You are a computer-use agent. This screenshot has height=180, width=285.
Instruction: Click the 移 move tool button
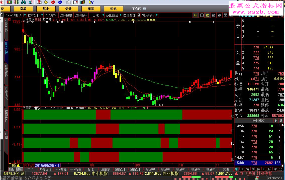pos(219,15)
